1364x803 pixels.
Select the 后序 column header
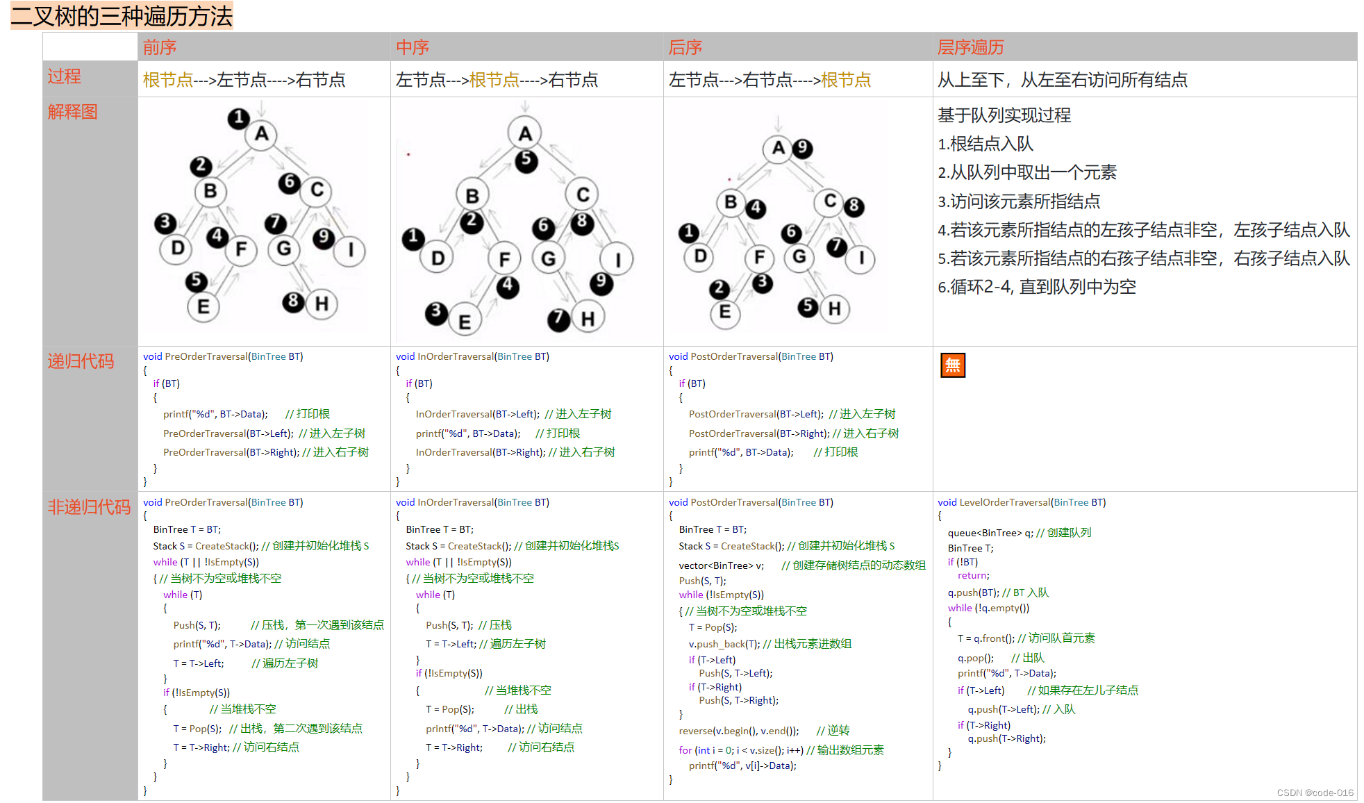point(685,47)
